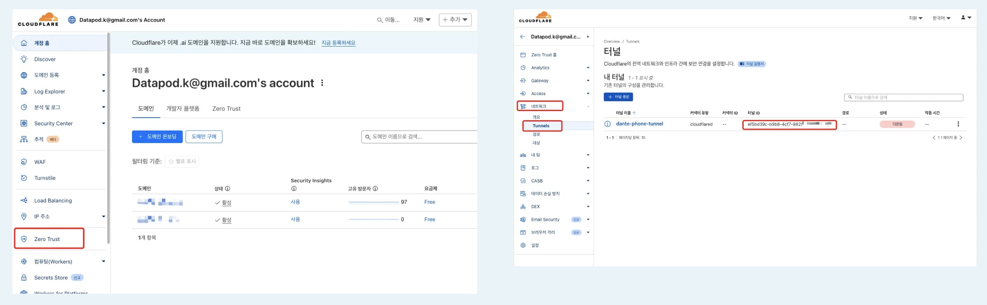Image resolution: width=987 pixels, height=305 pixels.
Task: Click the 도메인 이름으로 검색 search field
Action: tap(419, 137)
